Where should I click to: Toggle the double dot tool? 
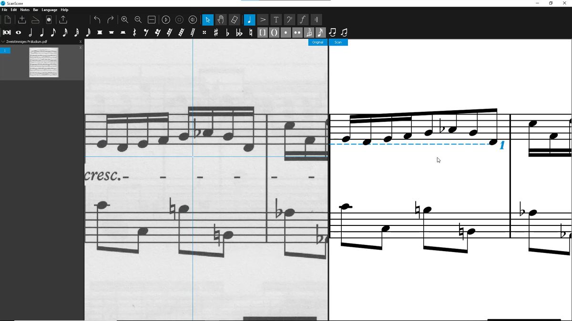pos(296,32)
